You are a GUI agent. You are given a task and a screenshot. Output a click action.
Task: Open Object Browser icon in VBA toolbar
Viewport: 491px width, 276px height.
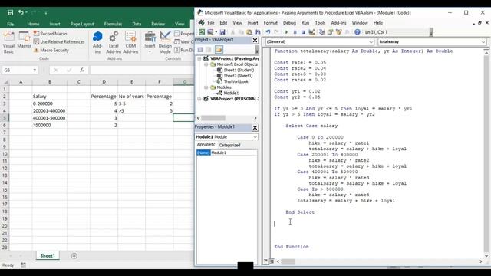(338, 32)
